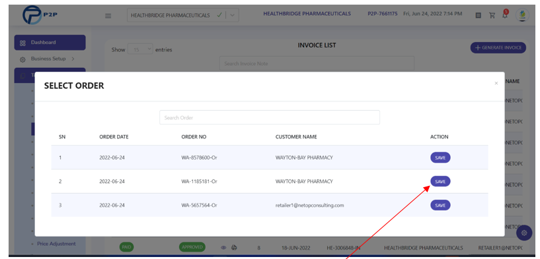The image size is (540, 259).
Task: Click the Search Order field
Action: pyautogui.click(x=270, y=117)
